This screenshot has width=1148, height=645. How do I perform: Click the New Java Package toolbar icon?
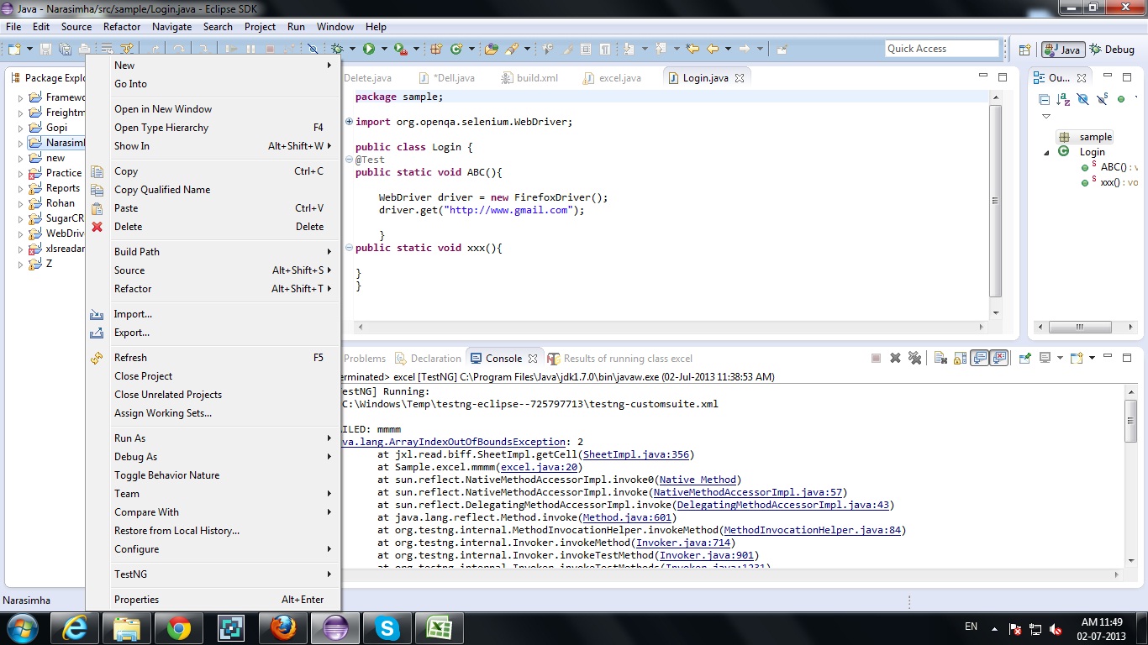[436, 49]
